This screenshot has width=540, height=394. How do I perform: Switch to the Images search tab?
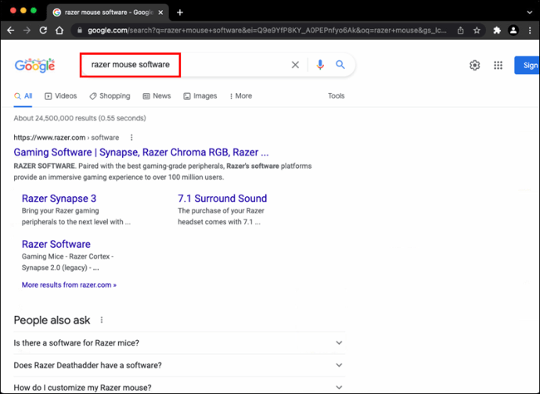pyautogui.click(x=200, y=96)
